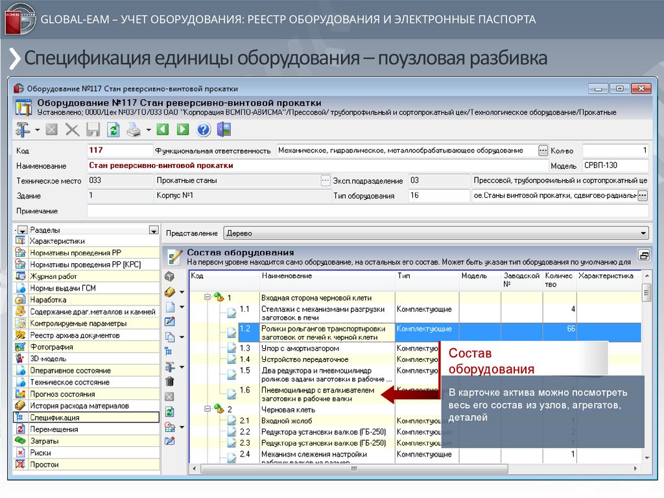
Task: Click the printer icon in the toolbar
Action: [x=133, y=130]
